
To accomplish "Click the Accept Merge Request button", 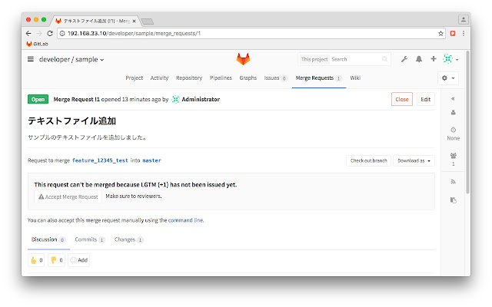I will tap(68, 196).
